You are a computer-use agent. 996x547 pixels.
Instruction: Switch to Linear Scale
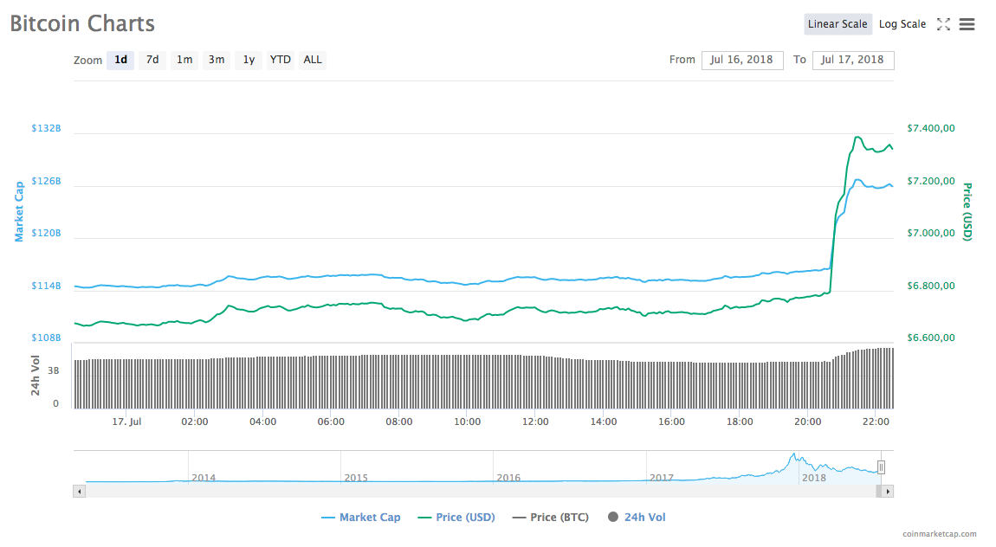pyautogui.click(x=838, y=24)
